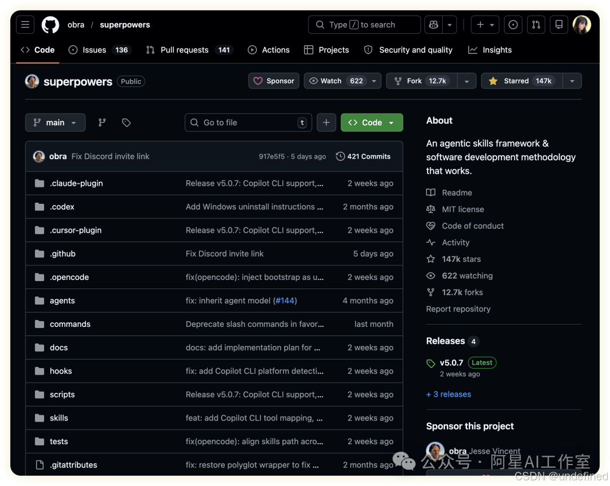Open the hamburger navigation menu
610x486 pixels.
[25, 25]
